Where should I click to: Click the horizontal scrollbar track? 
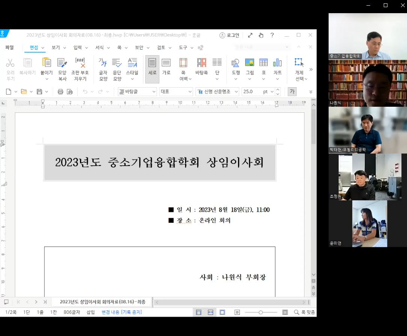pos(231,302)
